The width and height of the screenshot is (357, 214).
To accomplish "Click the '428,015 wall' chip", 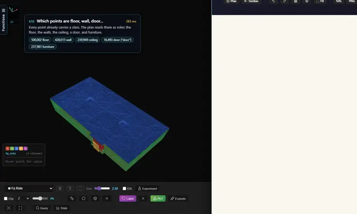I will pyautogui.click(x=63, y=40).
